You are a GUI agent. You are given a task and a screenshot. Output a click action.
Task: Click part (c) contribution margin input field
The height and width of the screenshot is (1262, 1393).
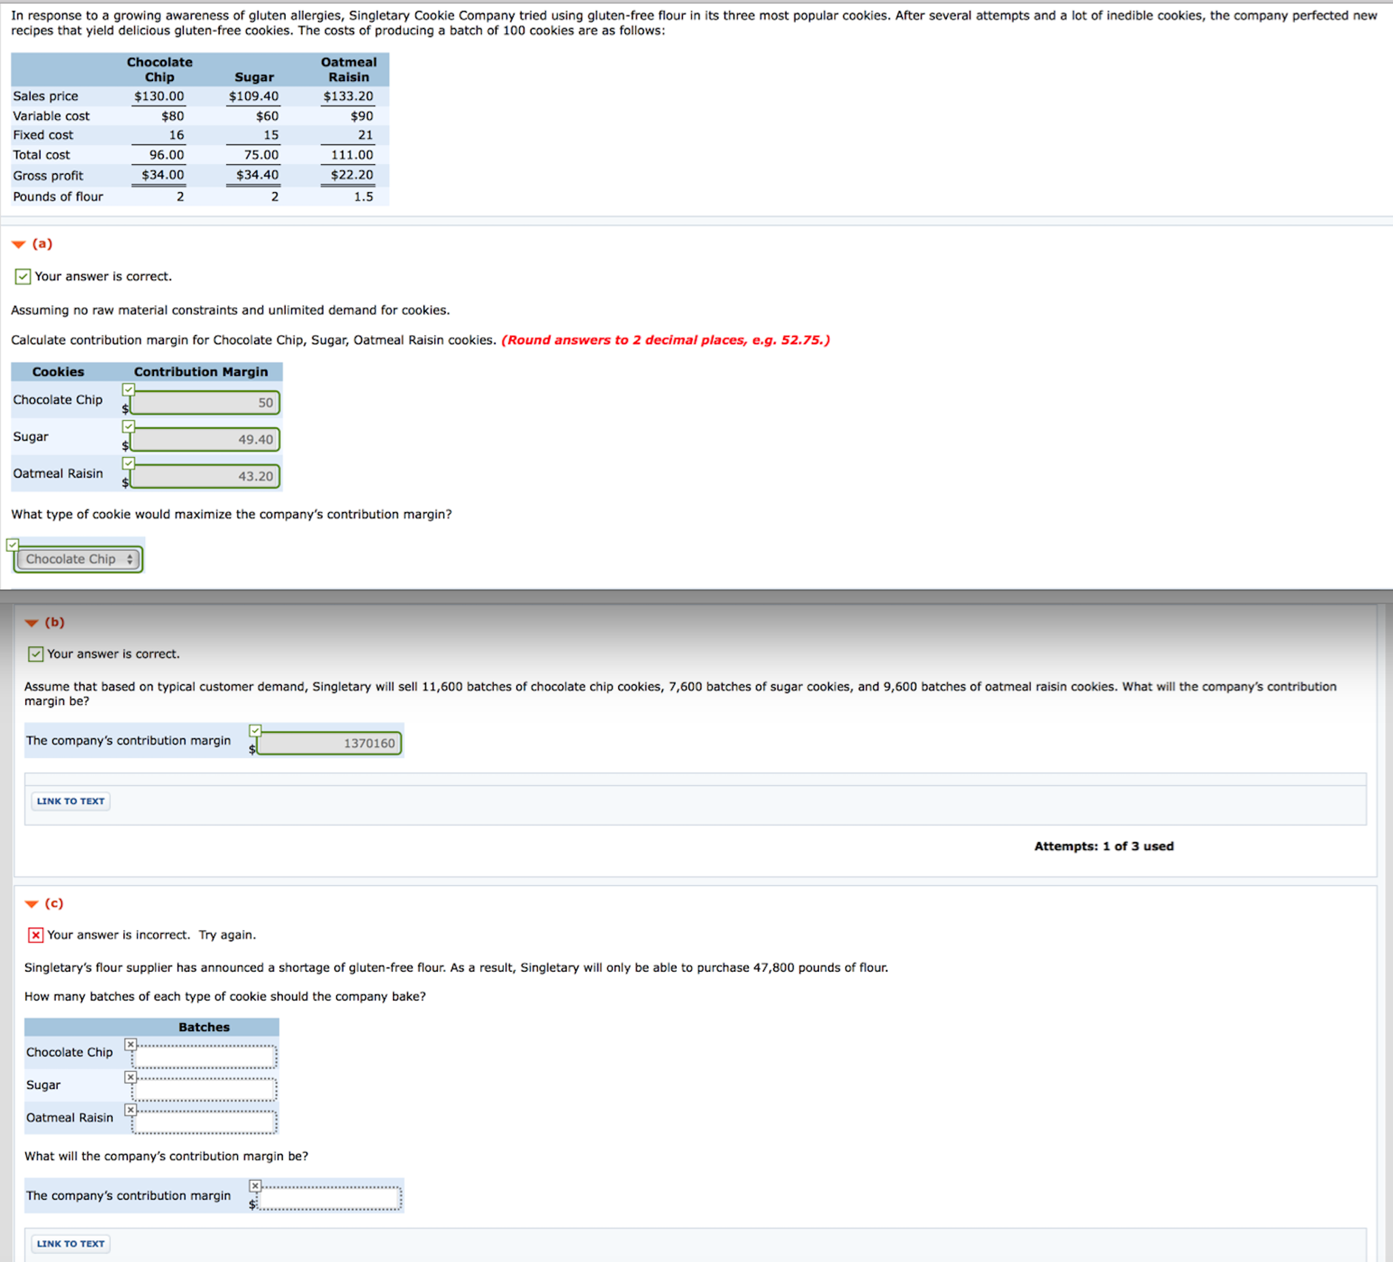click(330, 1199)
